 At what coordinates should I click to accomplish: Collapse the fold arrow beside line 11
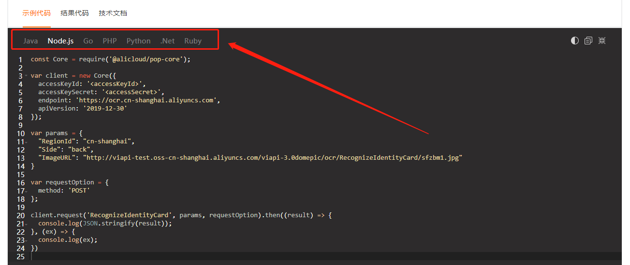pos(26,142)
